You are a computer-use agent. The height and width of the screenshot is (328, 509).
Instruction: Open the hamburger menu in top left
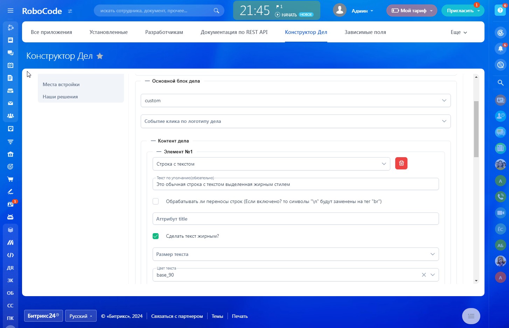11,11
